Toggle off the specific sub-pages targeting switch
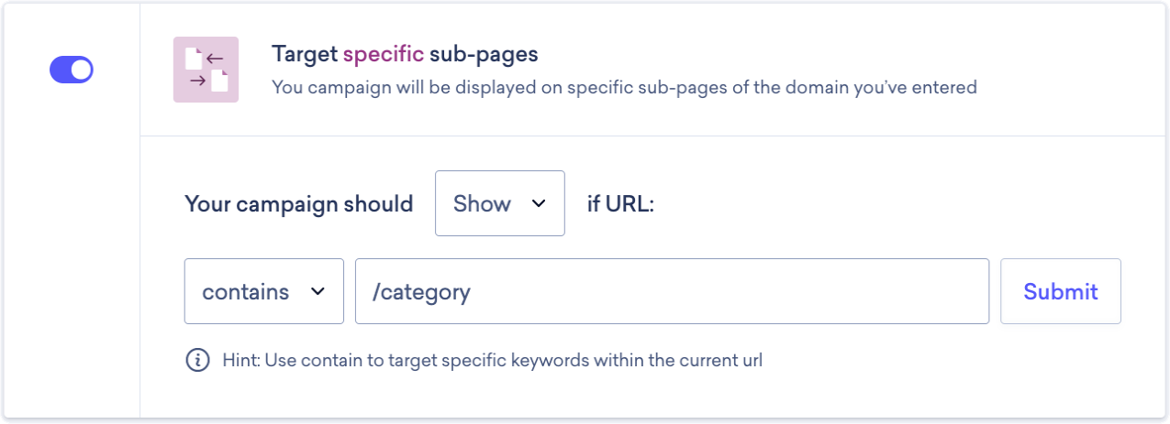1170x424 pixels. (72, 70)
